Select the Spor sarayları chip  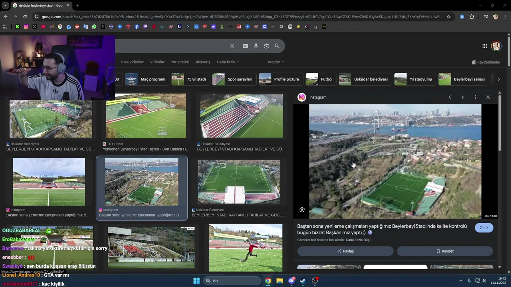234,79
